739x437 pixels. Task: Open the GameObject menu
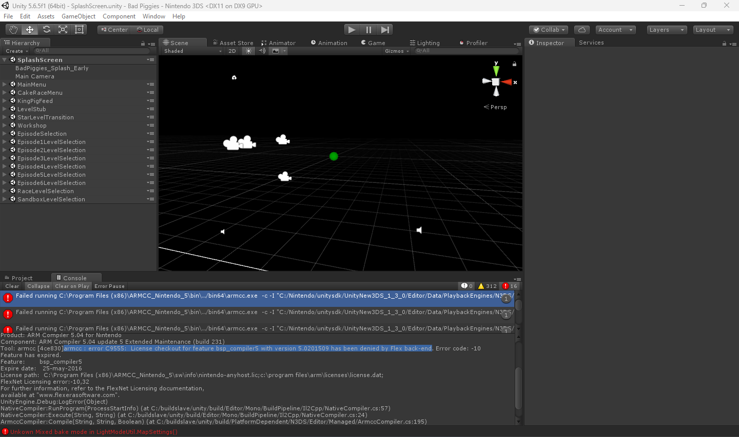point(79,16)
